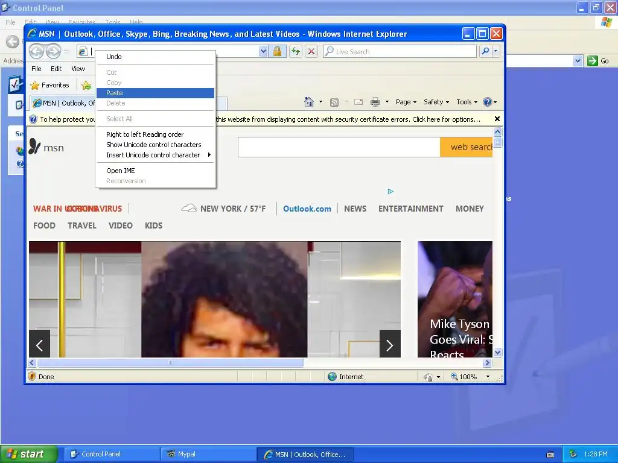Choose Open IME from context menu
Screen dimensions: 618x463
(x=155, y=171)
